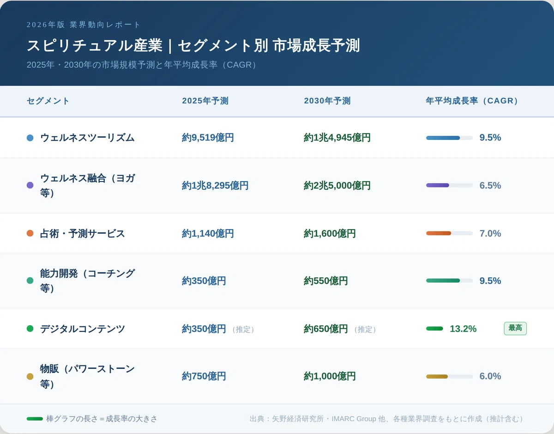Click the 2026年版 業界動向レポート label
554x434 pixels.
84,24
